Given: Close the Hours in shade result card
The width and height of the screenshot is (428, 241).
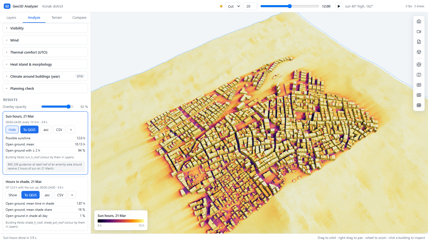Looking at the screenshot, I should [72, 195].
